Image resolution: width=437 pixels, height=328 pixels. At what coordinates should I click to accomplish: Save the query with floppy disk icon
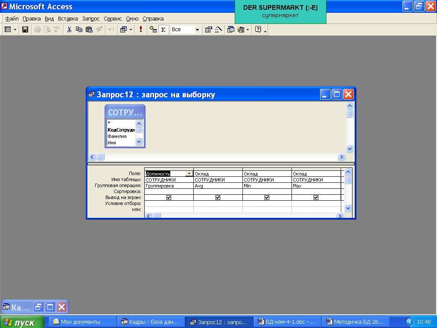(x=25, y=29)
